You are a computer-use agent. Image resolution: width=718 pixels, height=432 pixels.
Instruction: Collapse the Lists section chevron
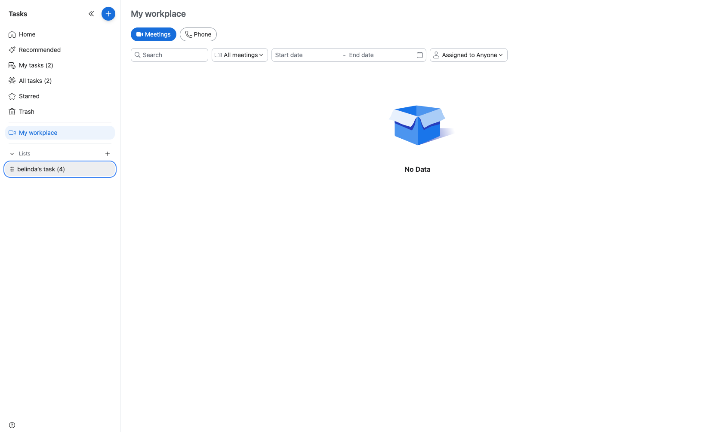click(12, 154)
